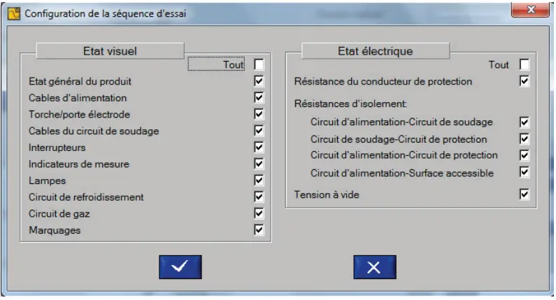Click the window title text
The width and height of the screenshot is (556, 300).
[x=106, y=13]
